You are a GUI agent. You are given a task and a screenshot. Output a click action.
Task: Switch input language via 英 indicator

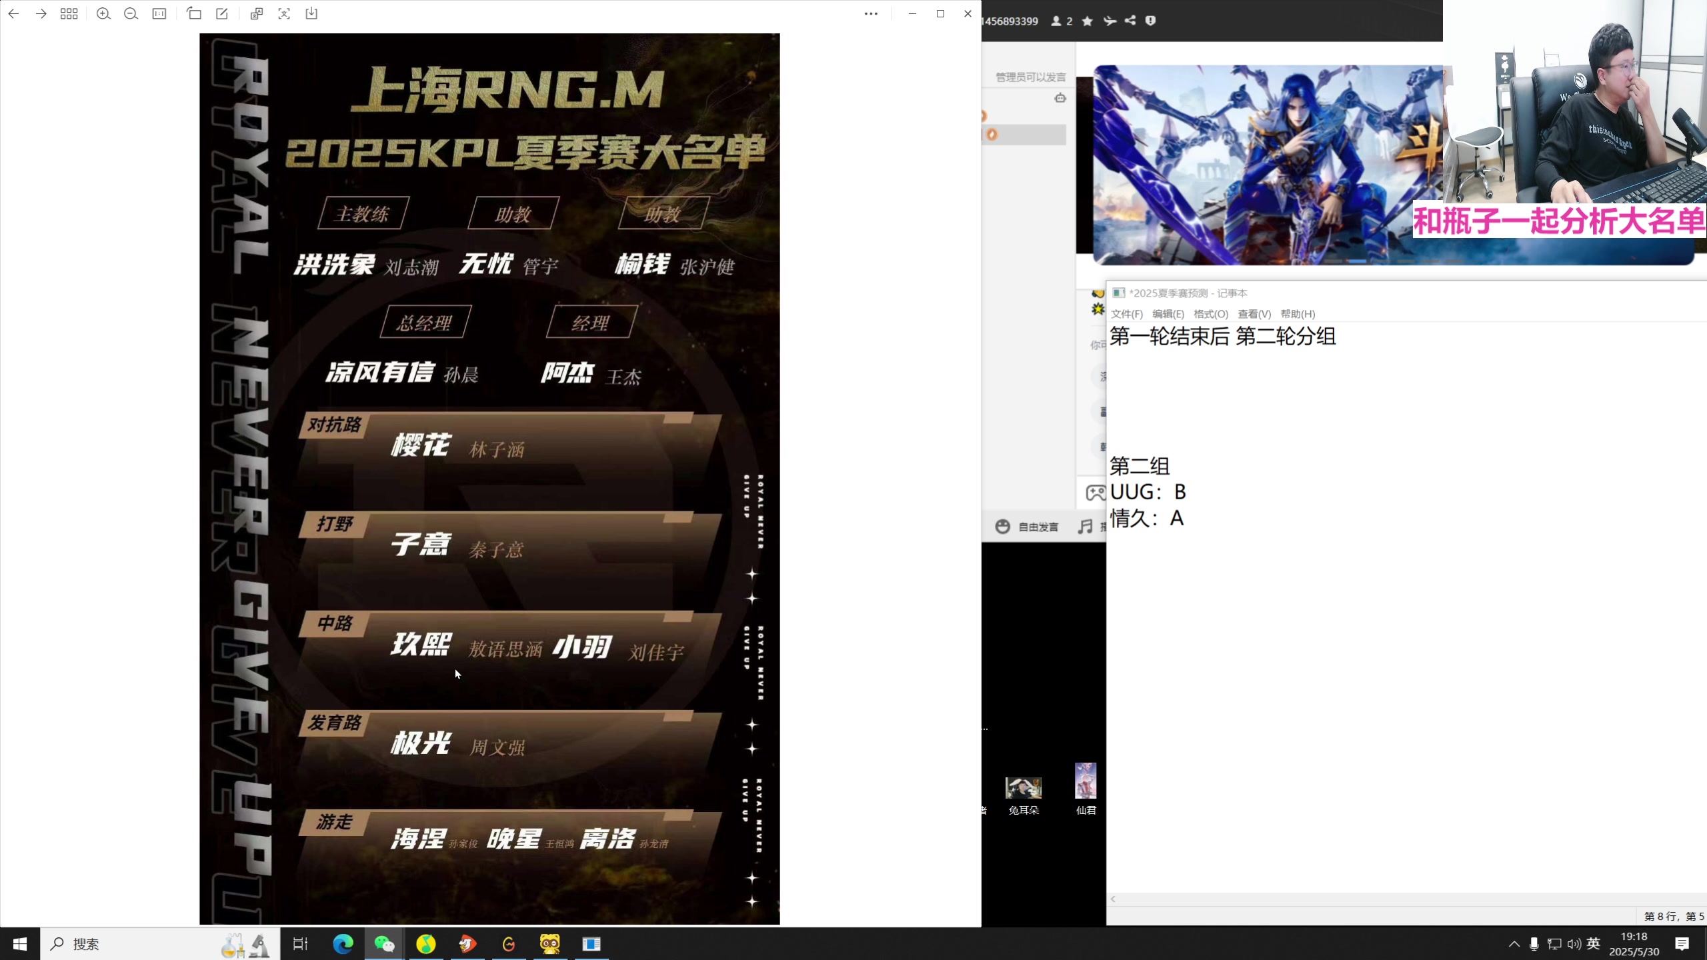click(x=1594, y=943)
